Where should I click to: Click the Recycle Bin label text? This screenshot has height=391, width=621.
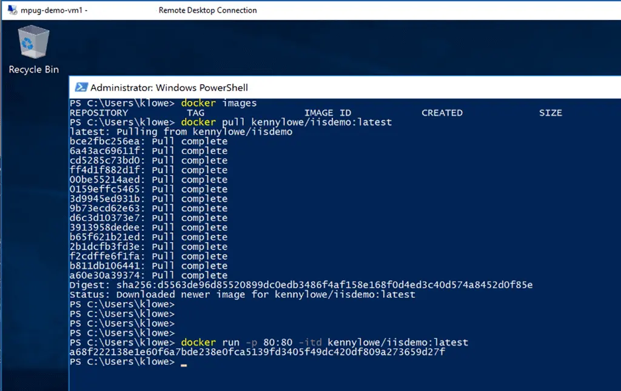[x=34, y=70]
